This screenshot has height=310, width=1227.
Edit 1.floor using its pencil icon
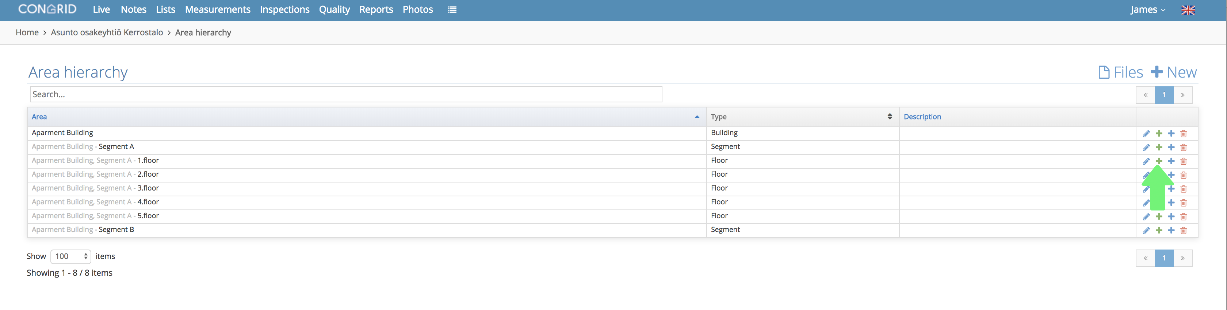click(1146, 161)
